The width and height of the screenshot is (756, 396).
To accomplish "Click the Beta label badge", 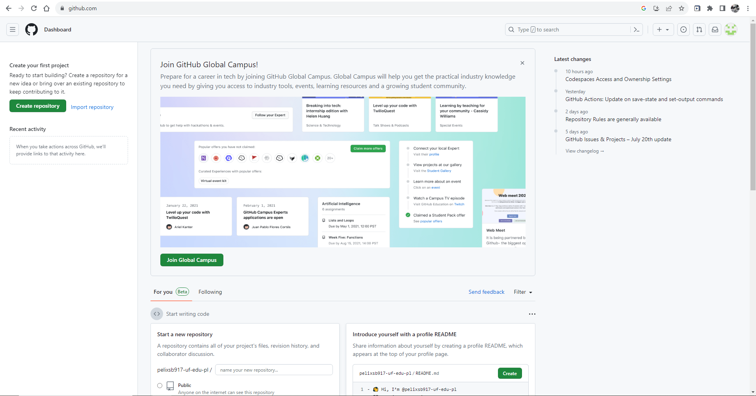I will pos(182,291).
